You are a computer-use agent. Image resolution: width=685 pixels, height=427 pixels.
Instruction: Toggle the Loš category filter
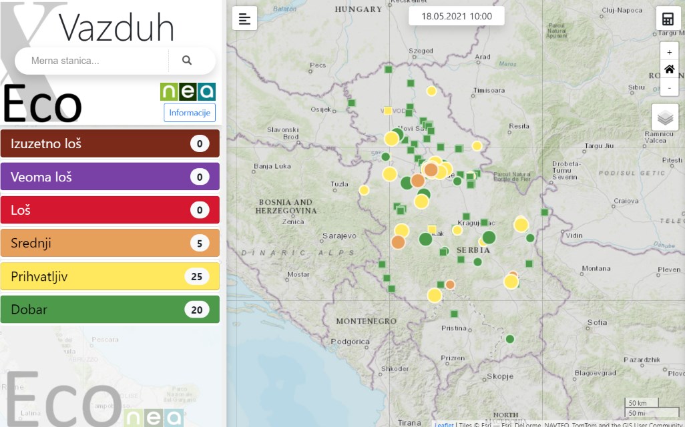(110, 209)
